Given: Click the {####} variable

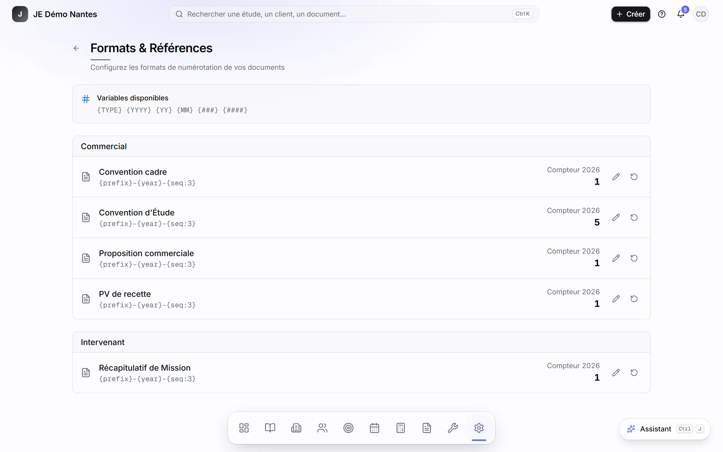Looking at the screenshot, I should pos(235,110).
